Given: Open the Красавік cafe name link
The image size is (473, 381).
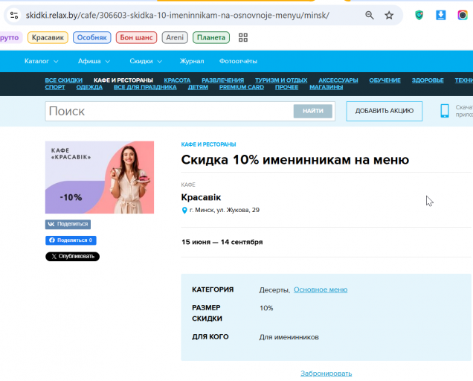Looking at the screenshot, I should 201,197.
